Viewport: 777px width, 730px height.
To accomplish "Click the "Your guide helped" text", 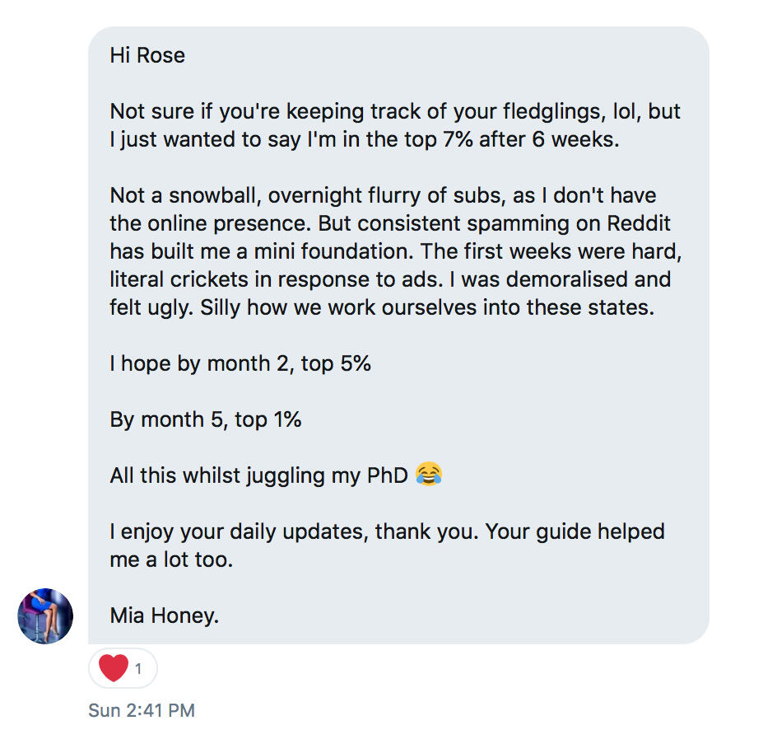I will click(575, 531).
